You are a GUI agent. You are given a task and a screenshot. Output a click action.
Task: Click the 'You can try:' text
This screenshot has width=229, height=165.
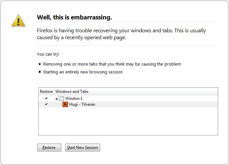point(48,54)
